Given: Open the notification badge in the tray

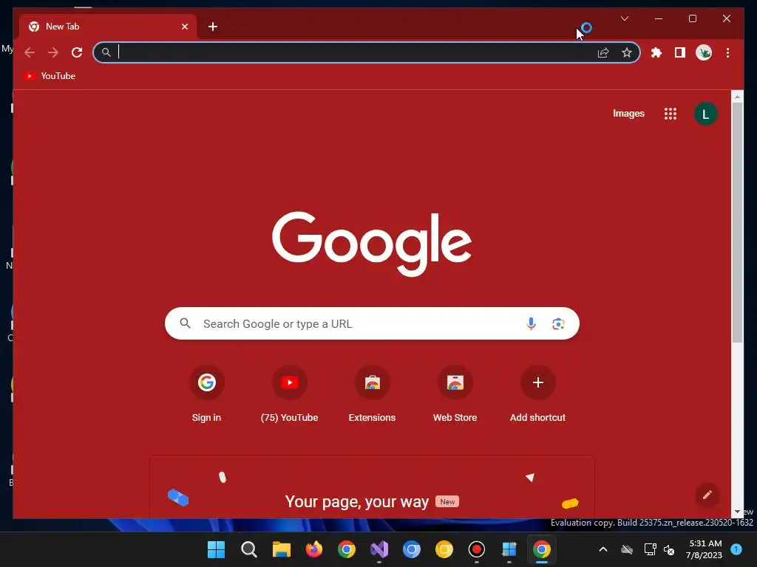Looking at the screenshot, I should click(x=736, y=549).
